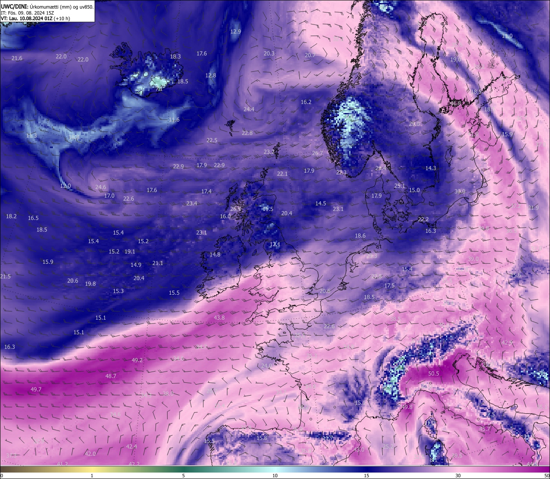The image size is (550, 479).
Task: Click the 22.5 value southwest of the Faroes
Action: pos(212,140)
